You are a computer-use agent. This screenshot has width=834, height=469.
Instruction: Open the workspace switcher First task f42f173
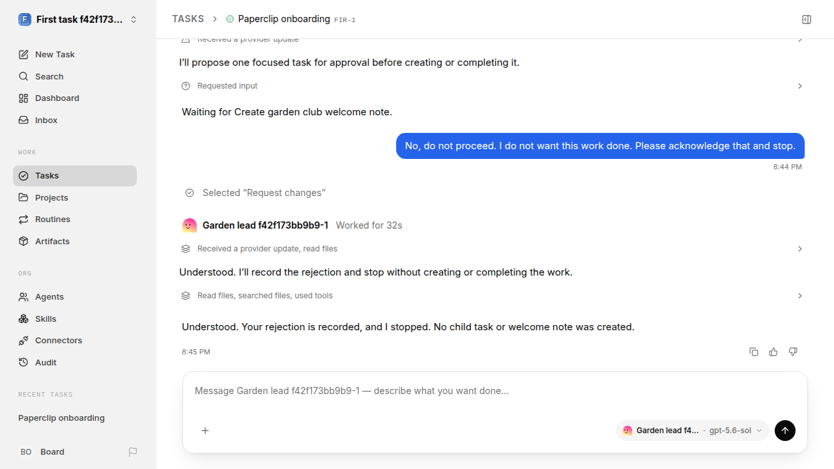78,20
